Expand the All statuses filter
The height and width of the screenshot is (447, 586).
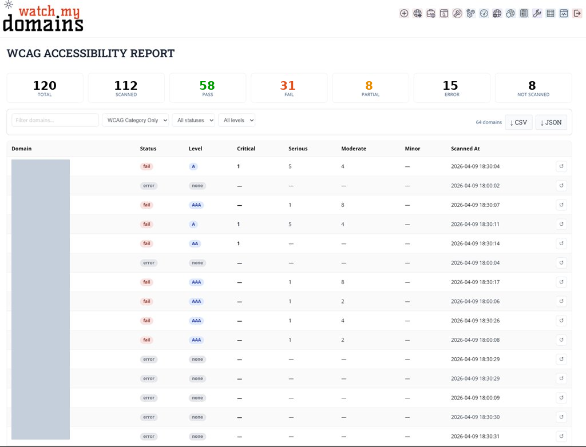click(x=193, y=120)
